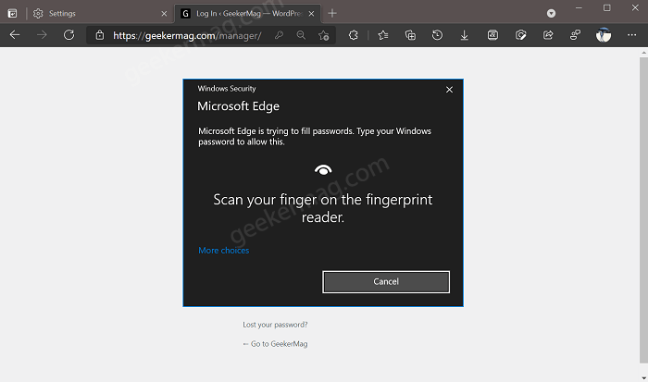Viewport: 648px width, 382px height.
Task: Refresh the current page
Action: [69, 35]
